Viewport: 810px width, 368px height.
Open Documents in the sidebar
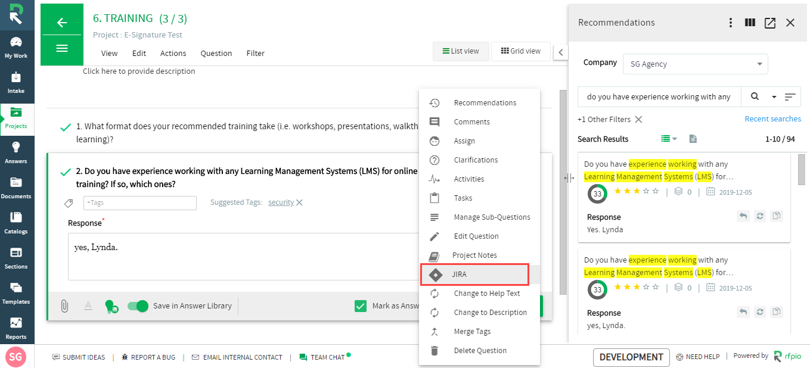16,188
